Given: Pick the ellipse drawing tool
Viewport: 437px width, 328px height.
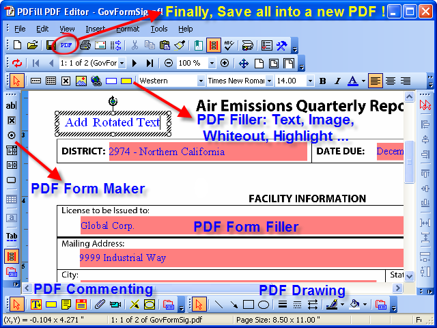Looking at the screenshot, I should 263,305.
